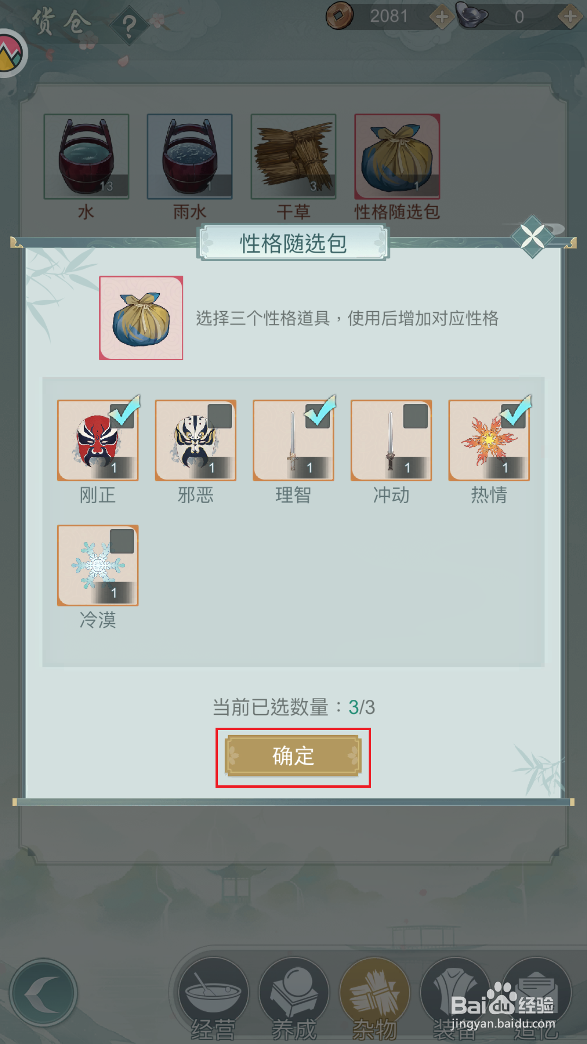Check the 邪恶 personality checkbox

tap(220, 416)
